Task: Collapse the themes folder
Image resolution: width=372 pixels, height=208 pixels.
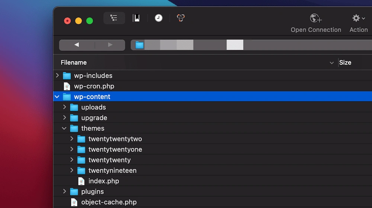Action: pos(65,128)
